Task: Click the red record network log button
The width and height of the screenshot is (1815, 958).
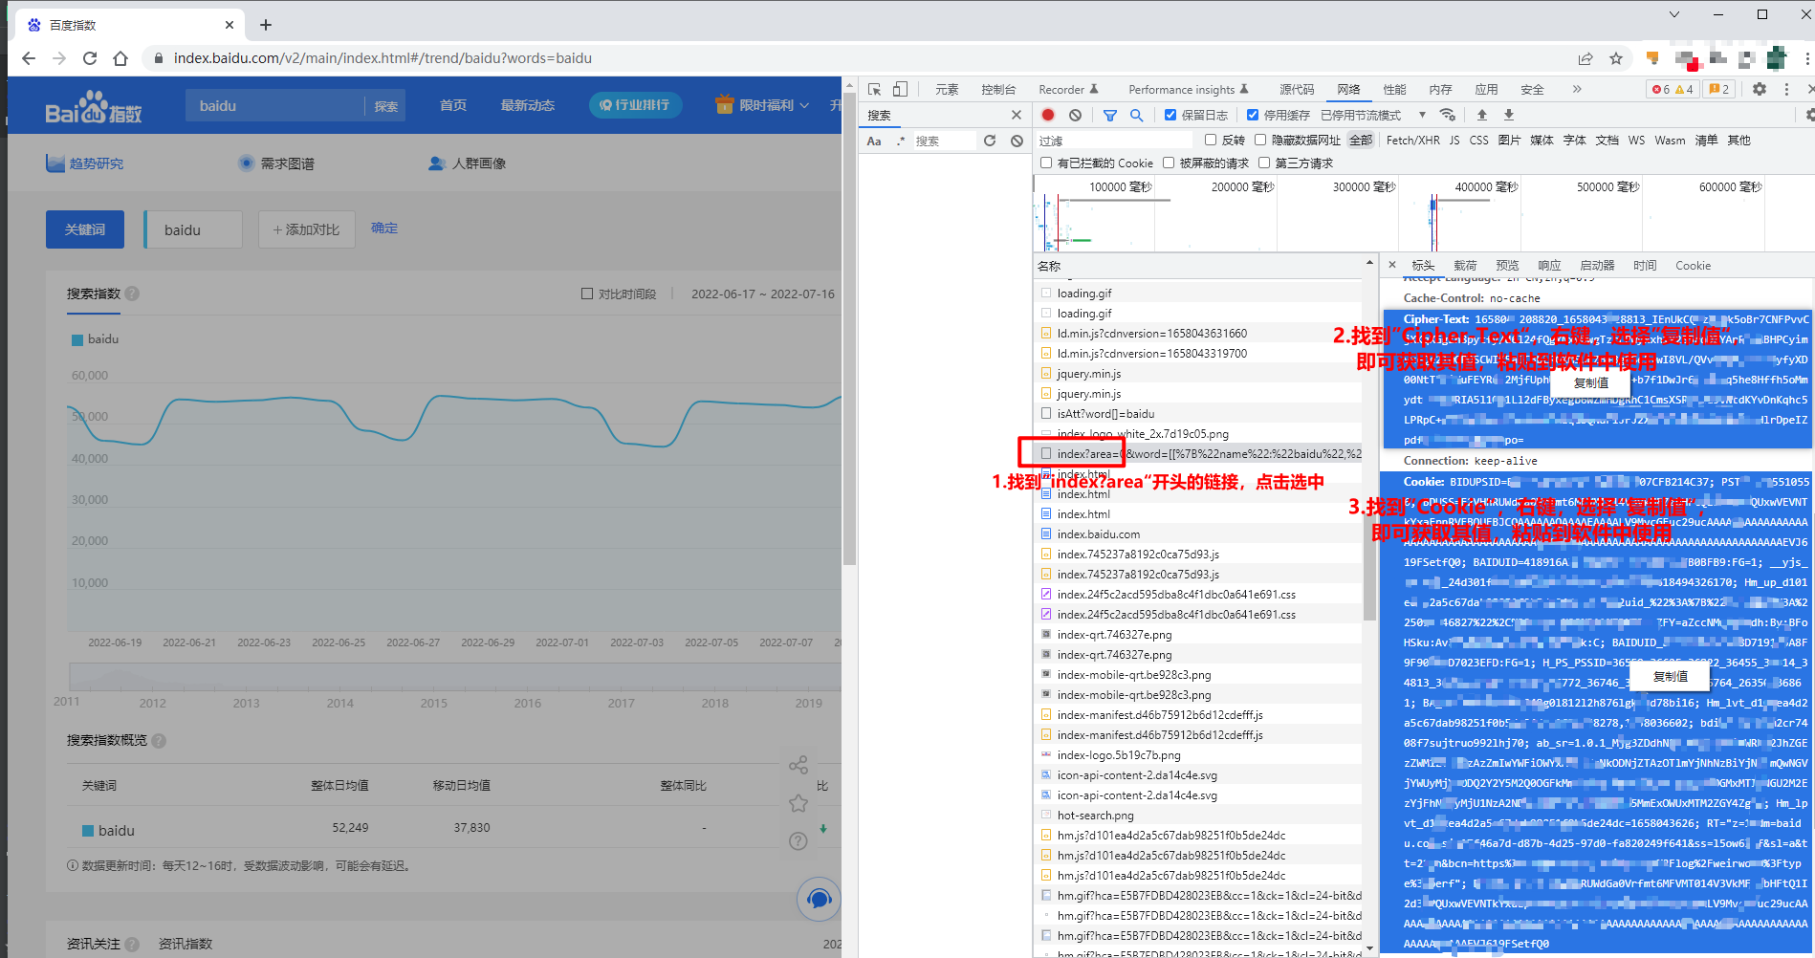Action: (x=1048, y=115)
